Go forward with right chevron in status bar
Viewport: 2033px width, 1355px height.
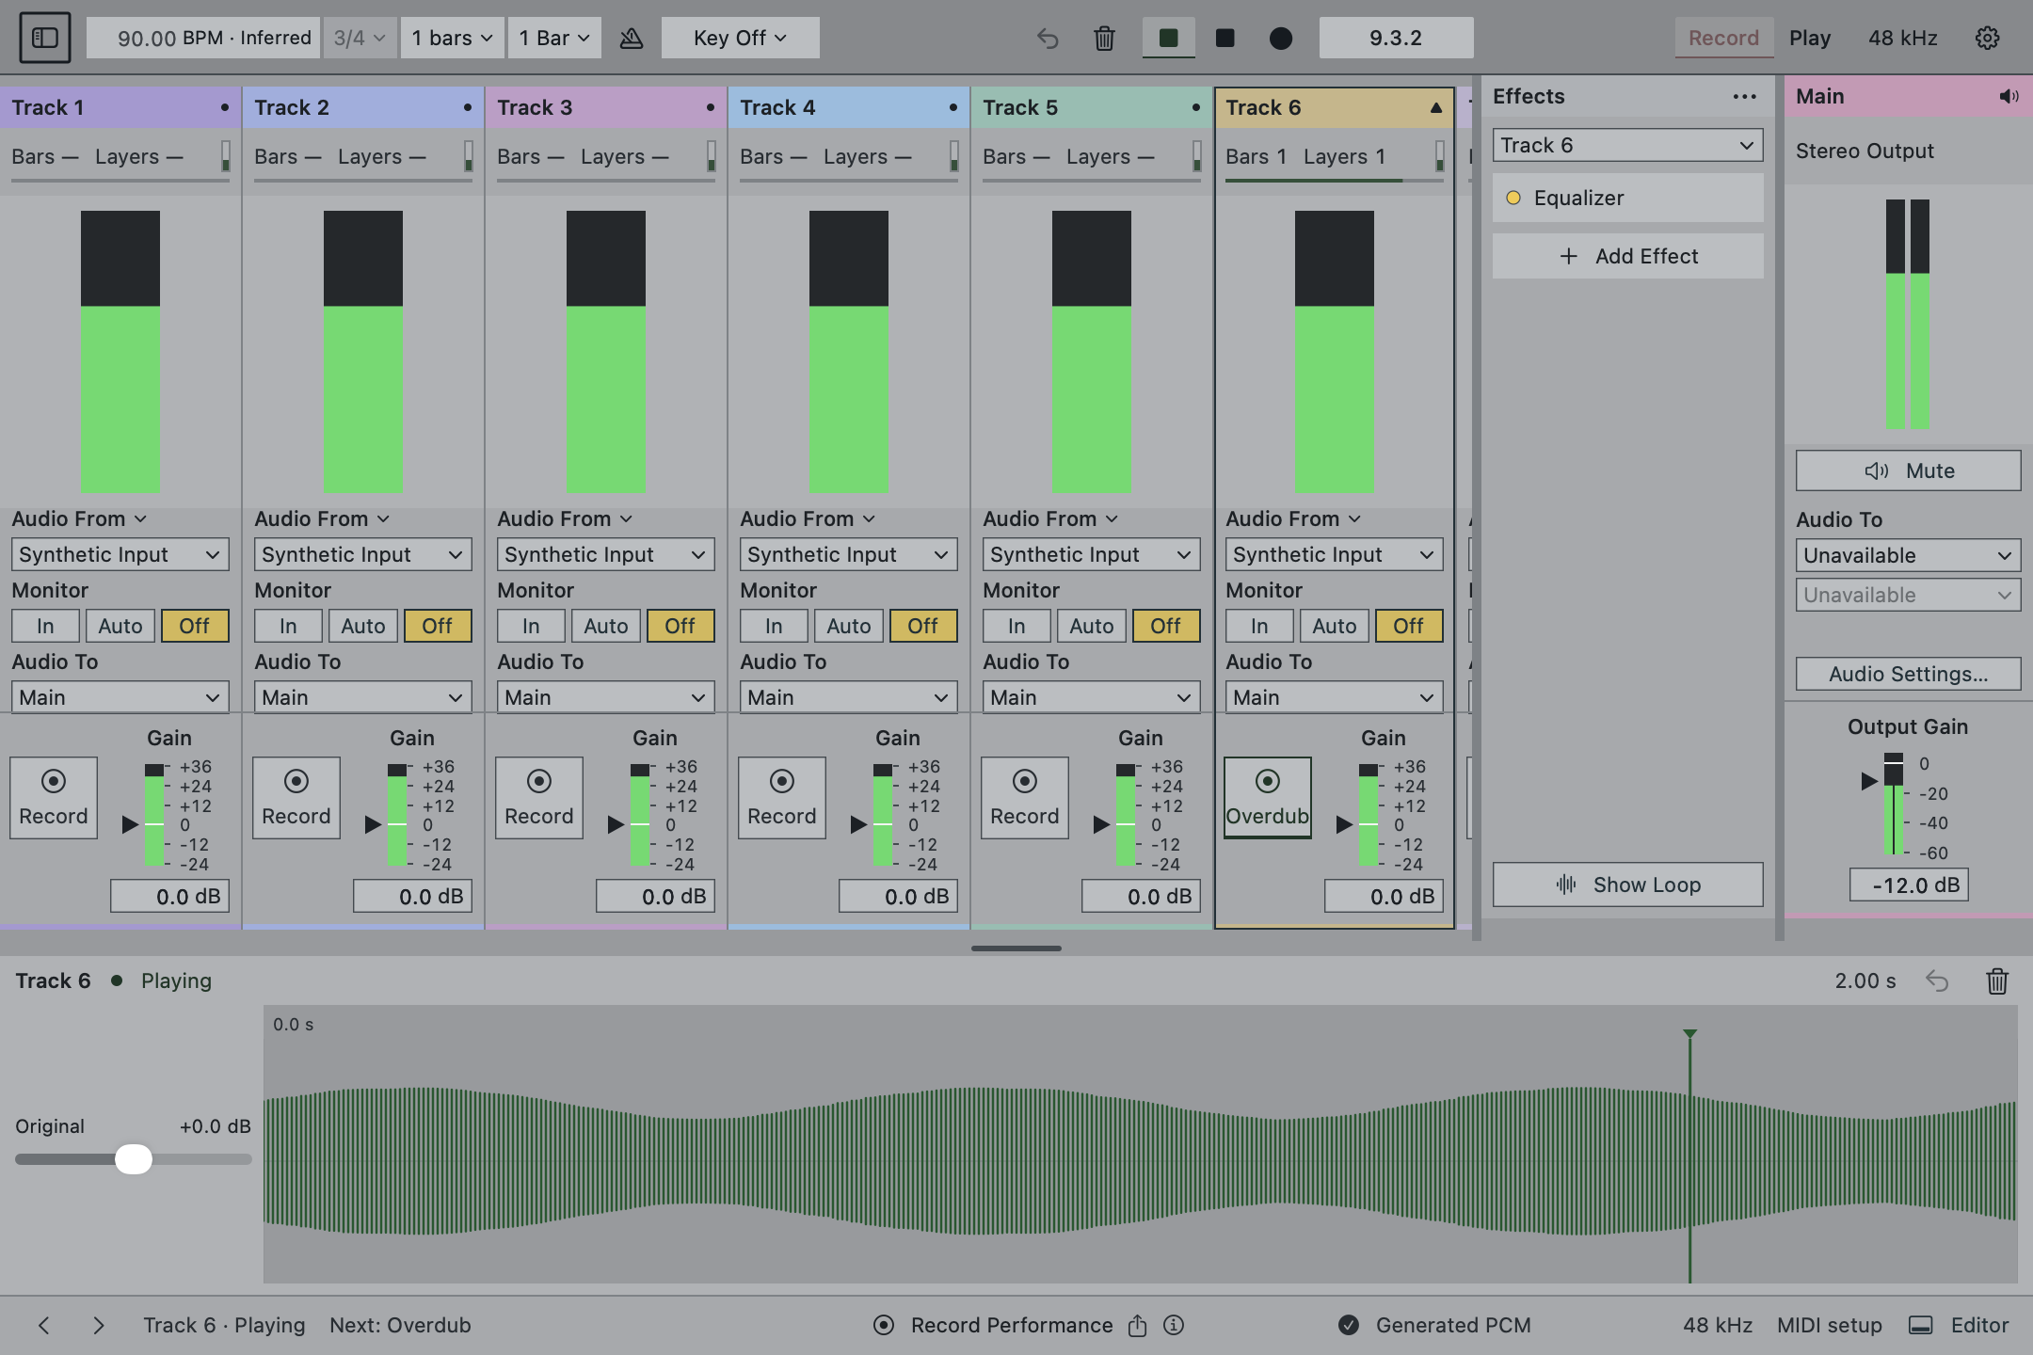coord(98,1325)
